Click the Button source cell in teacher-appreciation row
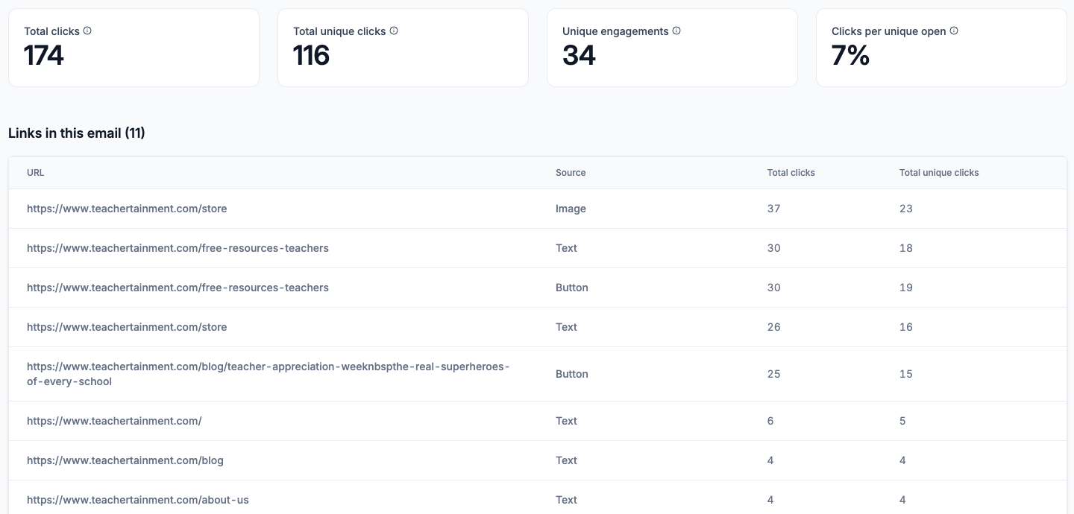Screen dimensions: 1074x514 pos(572,374)
